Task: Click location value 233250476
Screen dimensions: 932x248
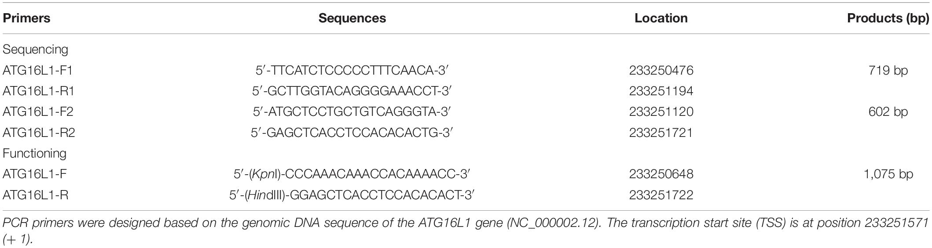Action: pyautogui.click(x=661, y=70)
